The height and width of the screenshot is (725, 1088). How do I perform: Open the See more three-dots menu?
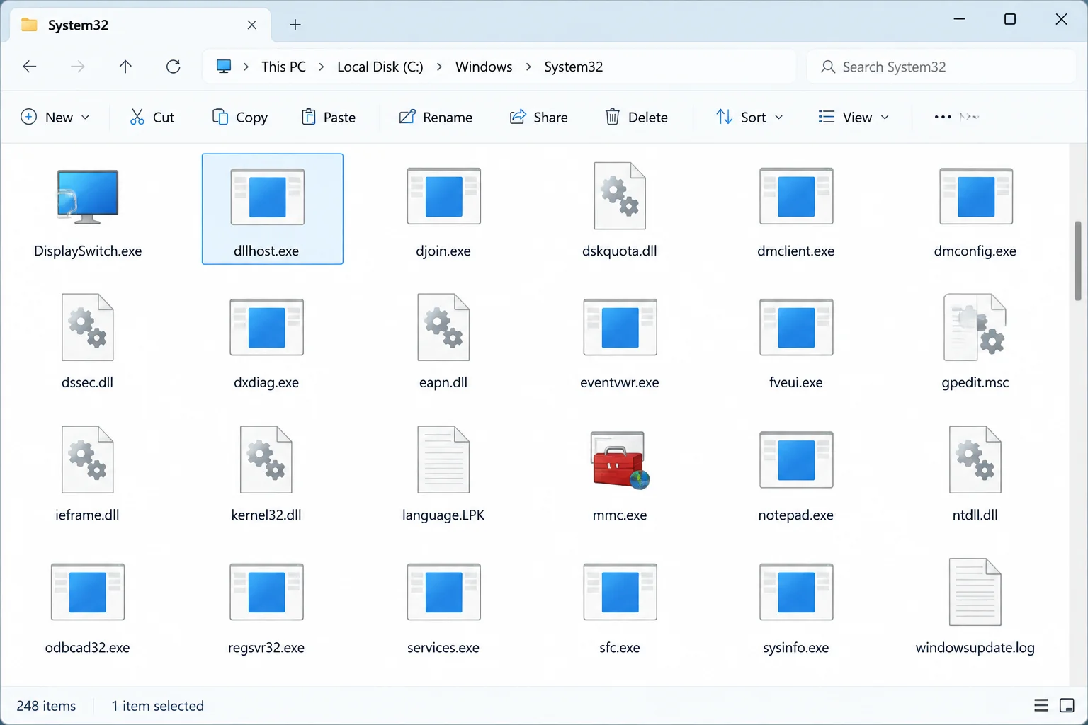click(x=943, y=117)
